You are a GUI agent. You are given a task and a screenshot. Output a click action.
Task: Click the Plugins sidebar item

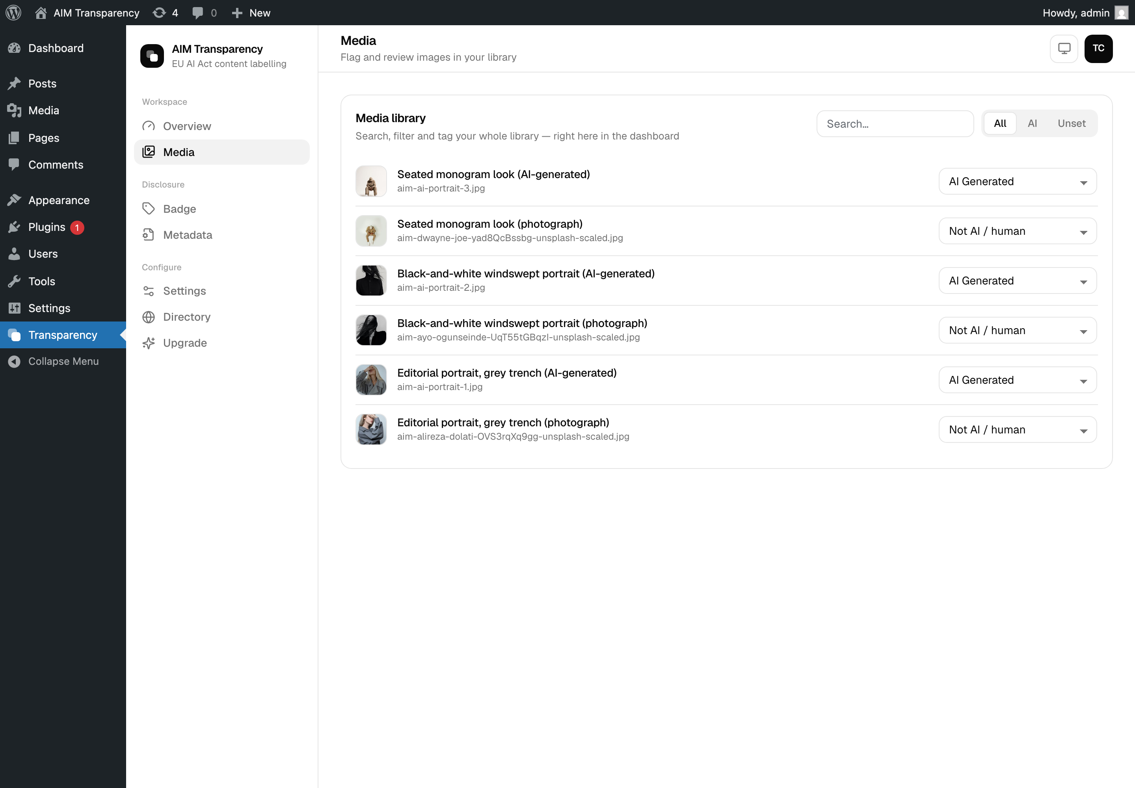tap(63, 227)
